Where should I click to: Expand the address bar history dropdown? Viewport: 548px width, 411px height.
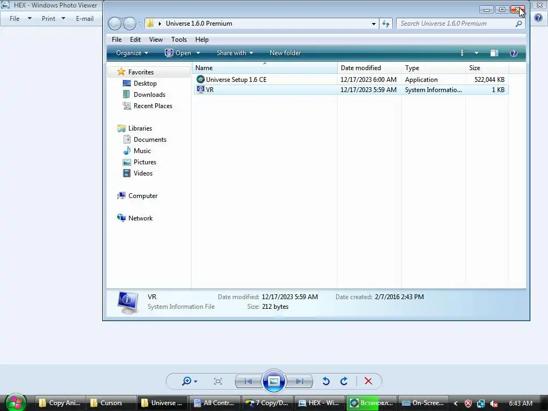pyautogui.click(x=374, y=24)
